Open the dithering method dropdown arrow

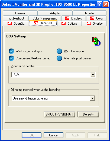(x=92, y=98)
